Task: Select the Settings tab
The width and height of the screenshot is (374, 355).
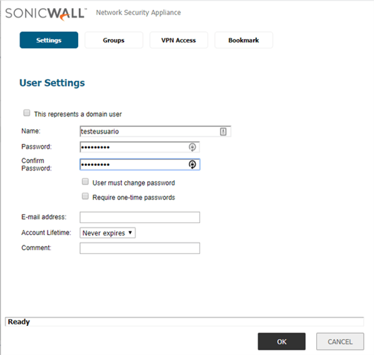Action: coord(49,40)
